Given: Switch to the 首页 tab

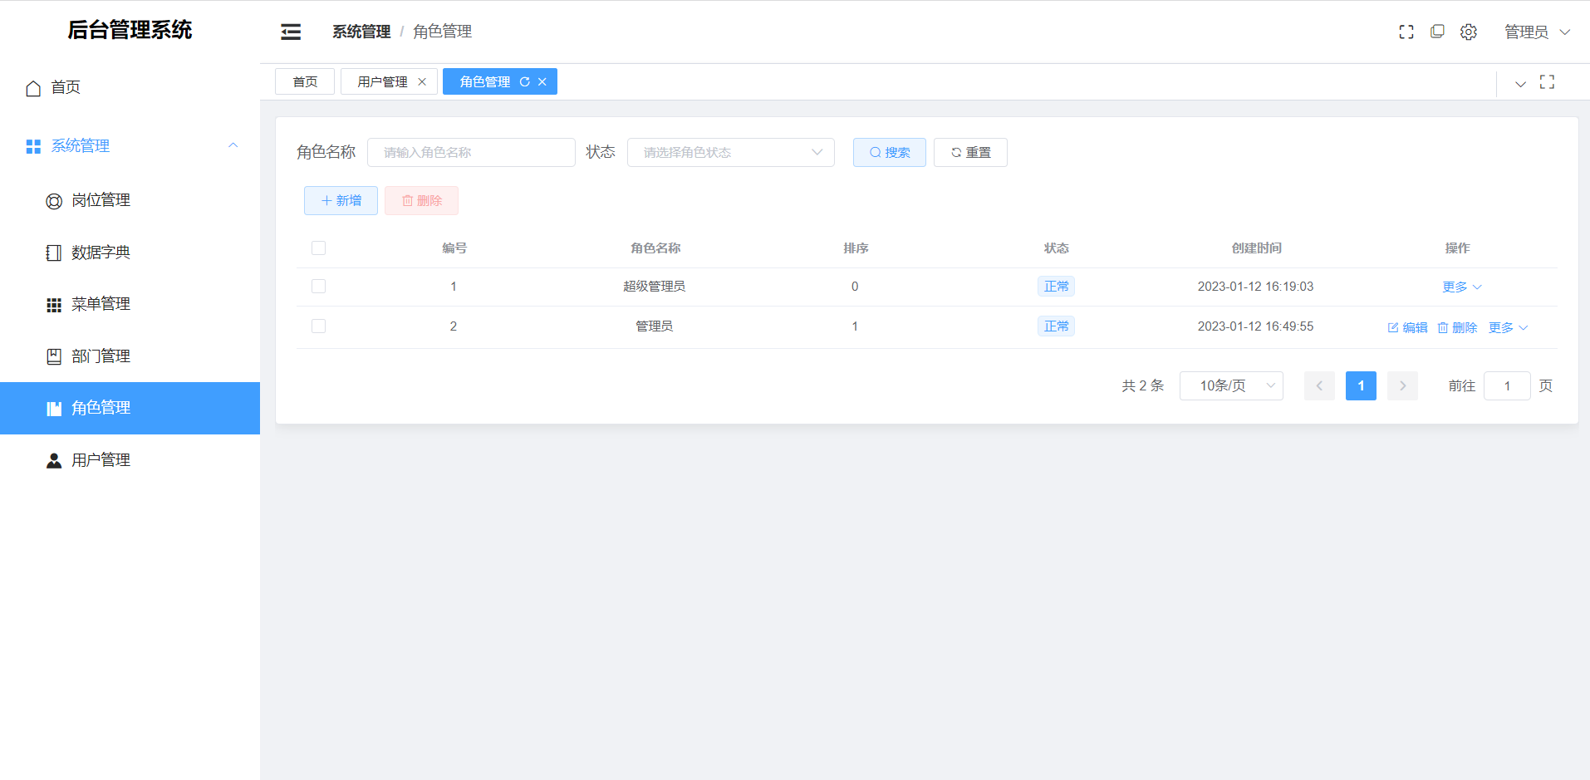Looking at the screenshot, I should [x=305, y=81].
